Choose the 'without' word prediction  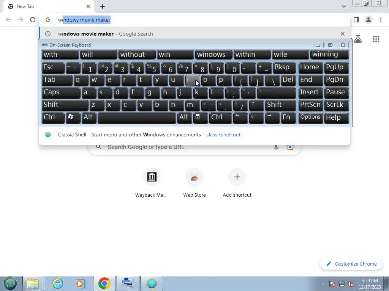[x=137, y=55]
